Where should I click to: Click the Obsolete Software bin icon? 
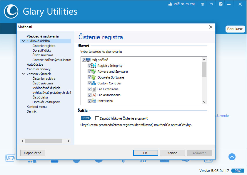point(94,77)
